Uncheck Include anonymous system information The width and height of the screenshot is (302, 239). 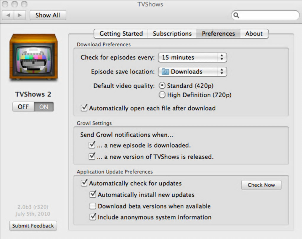pos(93,217)
